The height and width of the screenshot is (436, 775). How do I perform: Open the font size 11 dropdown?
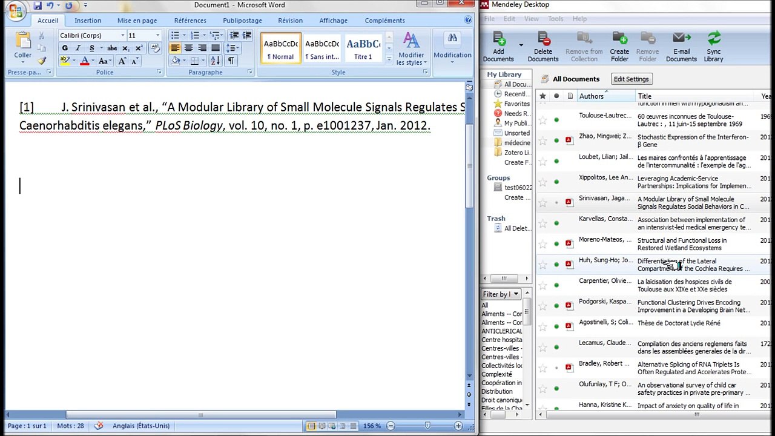point(157,36)
